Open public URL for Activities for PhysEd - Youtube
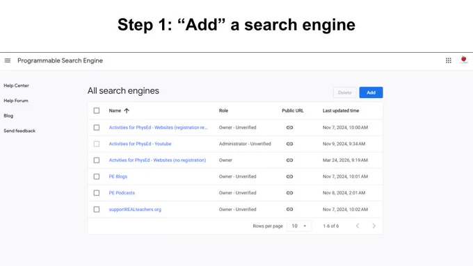The image size is (473, 266). pos(289,144)
